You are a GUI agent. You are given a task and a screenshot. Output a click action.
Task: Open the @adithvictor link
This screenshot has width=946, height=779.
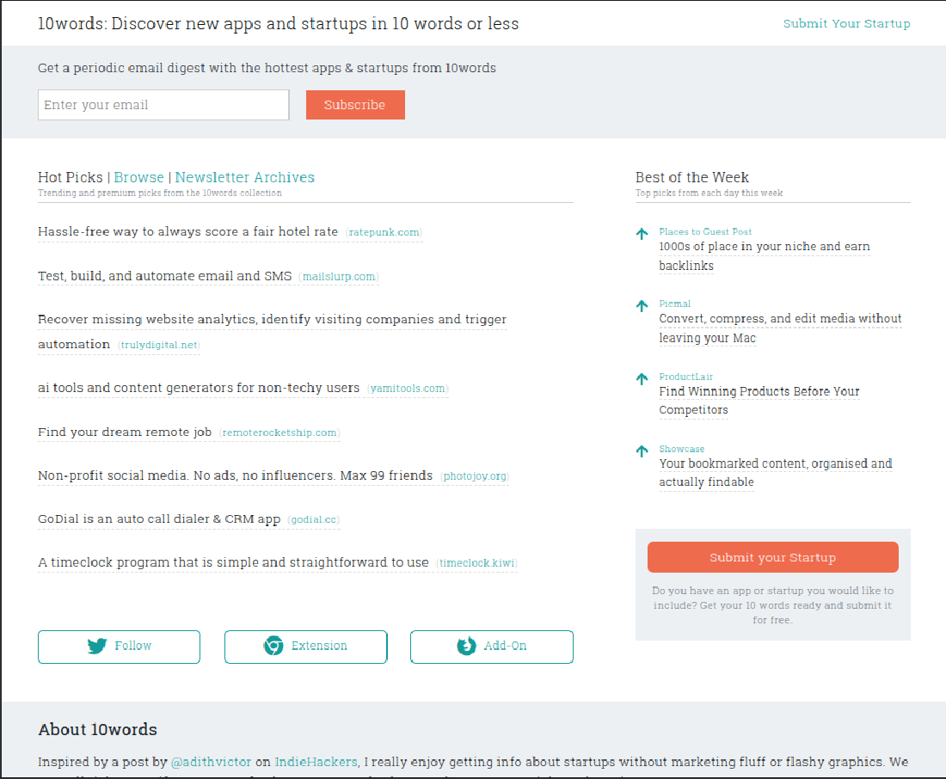[x=212, y=762]
